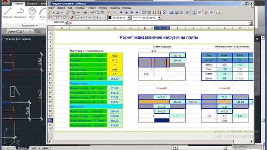This screenshot has width=267, height=150.
Task: Open dropdown arrow beside first toolbar icon
Action: tap(54, 12)
